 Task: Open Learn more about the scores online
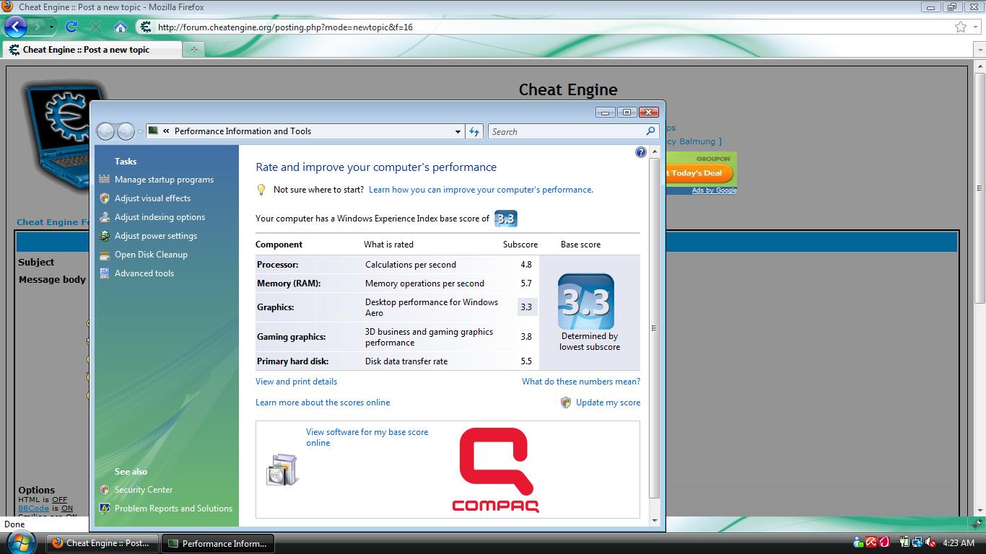pyautogui.click(x=323, y=403)
